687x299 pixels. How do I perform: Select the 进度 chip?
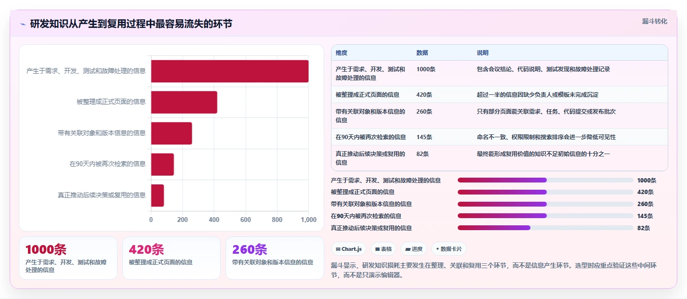(414, 249)
